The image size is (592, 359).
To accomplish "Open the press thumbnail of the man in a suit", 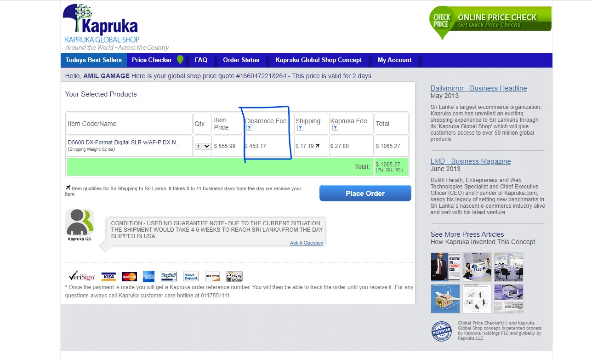I will click(445, 267).
